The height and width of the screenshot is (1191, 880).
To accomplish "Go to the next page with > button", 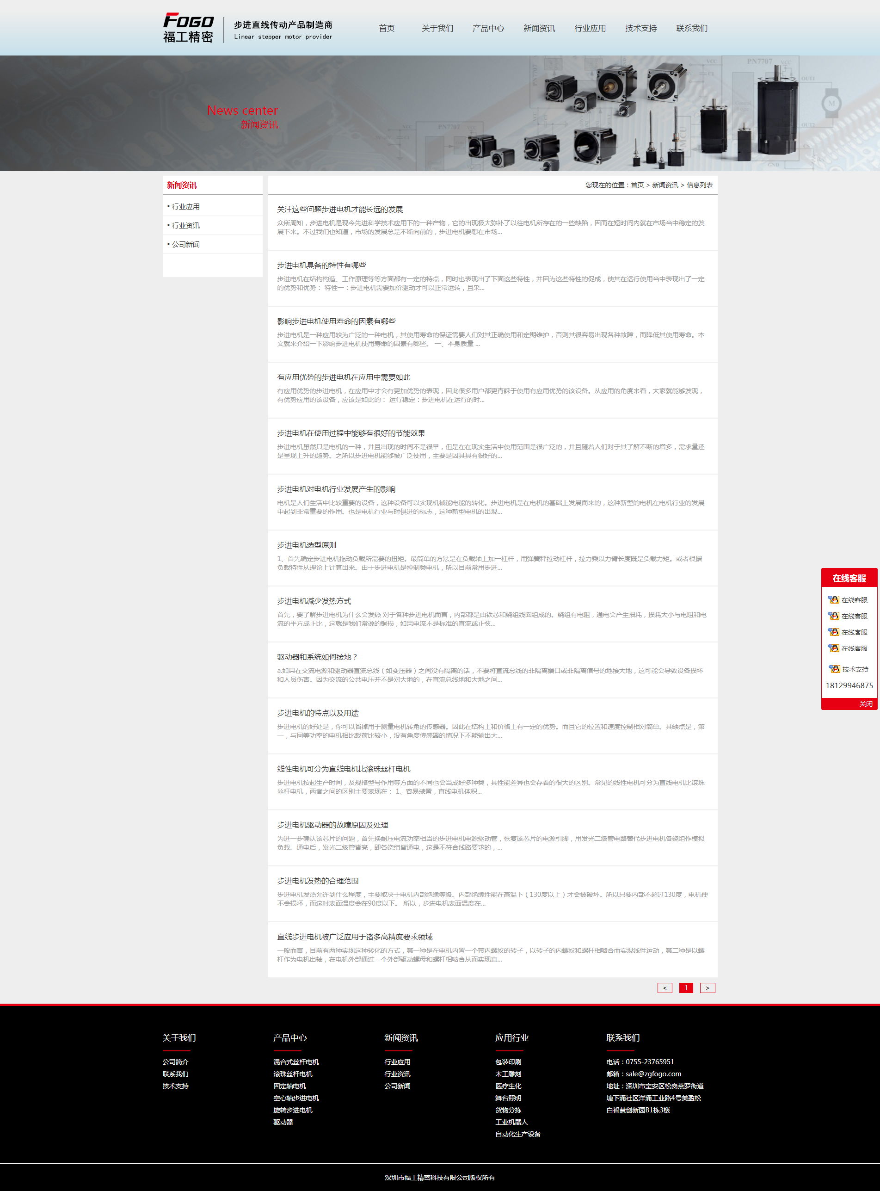I will [707, 987].
